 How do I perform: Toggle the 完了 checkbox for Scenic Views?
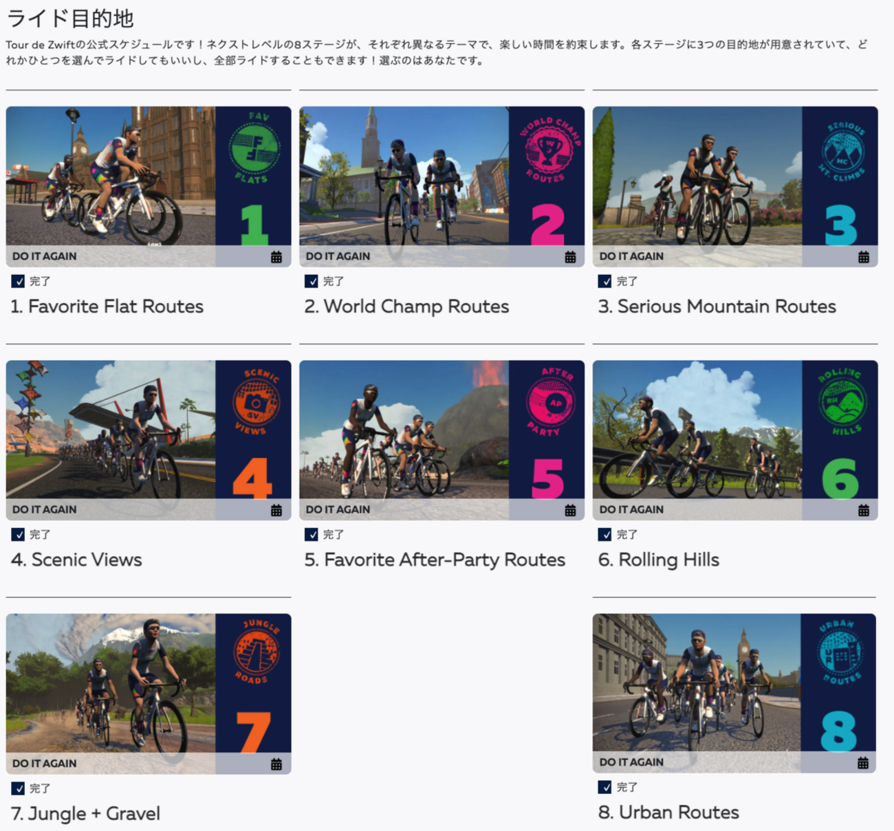point(18,534)
